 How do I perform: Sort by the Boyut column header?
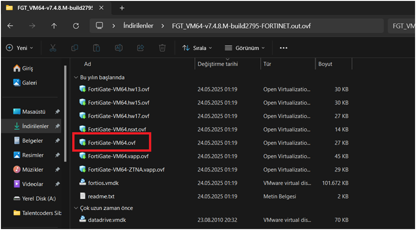click(x=325, y=64)
